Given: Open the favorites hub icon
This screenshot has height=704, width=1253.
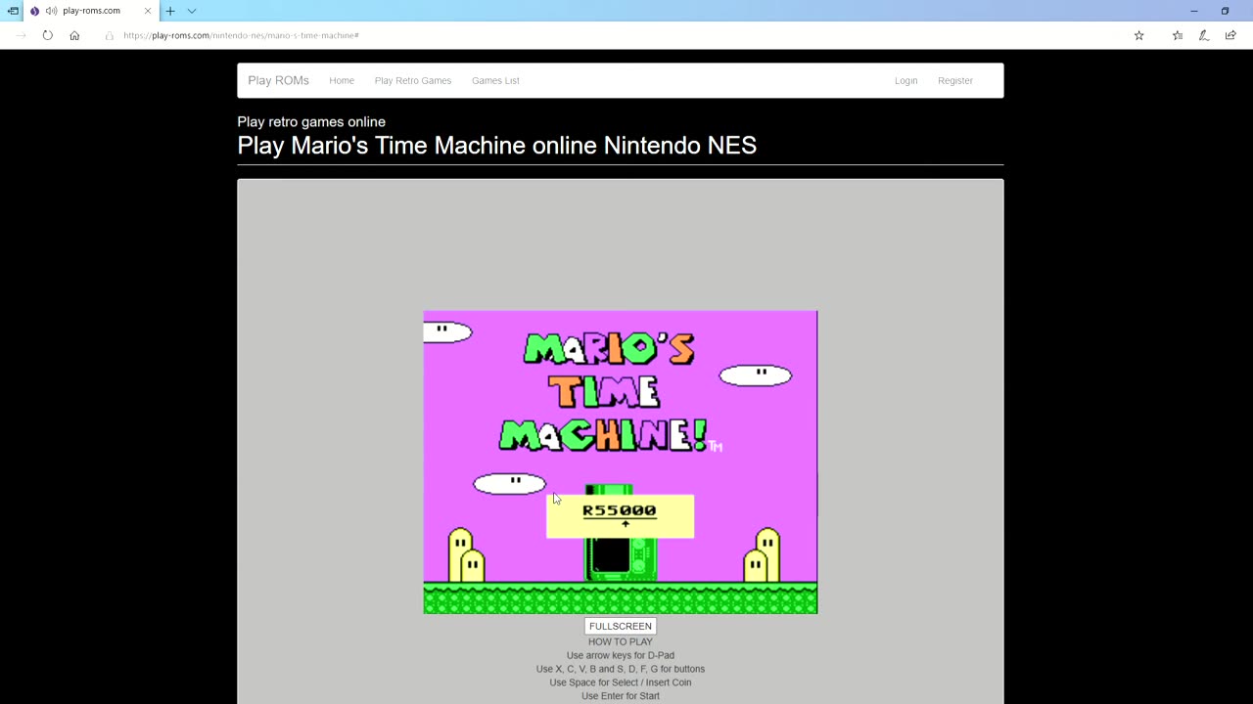Looking at the screenshot, I should (1178, 35).
